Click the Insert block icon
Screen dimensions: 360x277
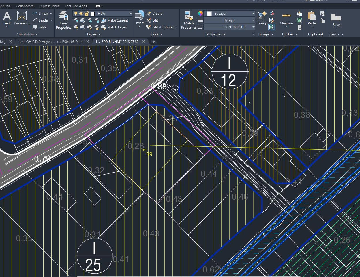click(139, 18)
